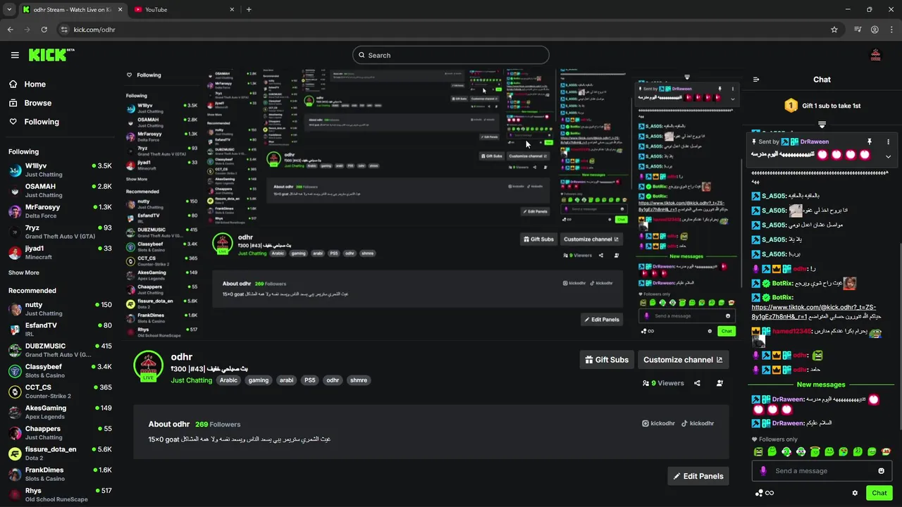Image resolution: width=902 pixels, height=507 pixels.
Task: Open nutty channel in Recommended
Action: click(60, 308)
